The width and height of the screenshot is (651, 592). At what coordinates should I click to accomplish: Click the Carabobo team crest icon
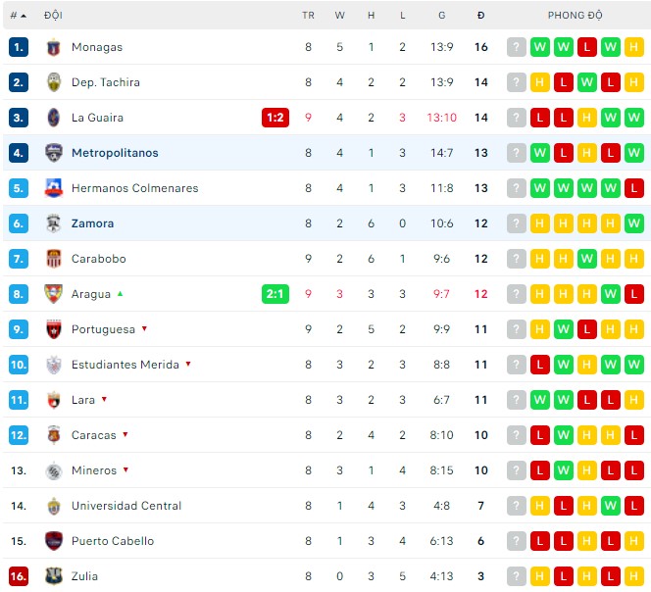pyautogui.click(x=53, y=259)
